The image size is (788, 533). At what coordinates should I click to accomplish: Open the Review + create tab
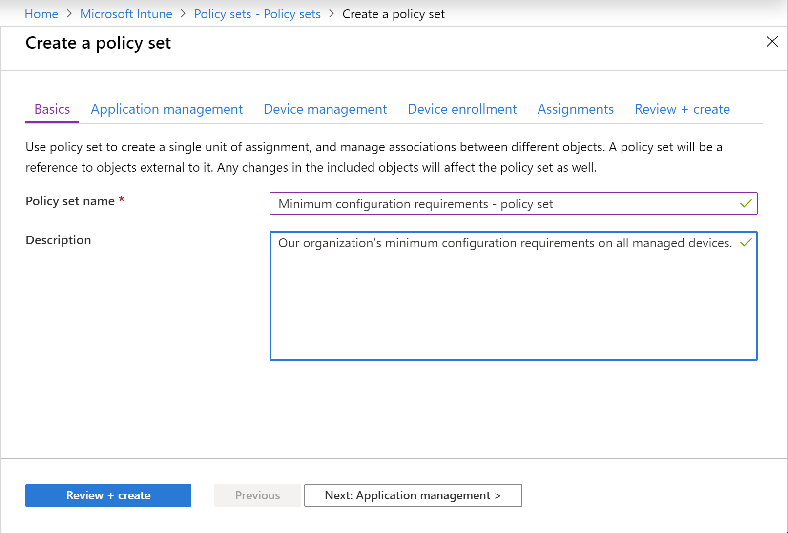click(682, 109)
